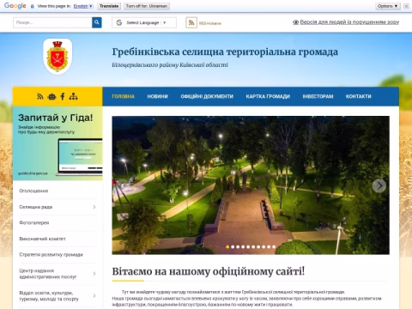
Task: Click the Google logo in translate bar
Action: pyautogui.click(x=15, y=6)
